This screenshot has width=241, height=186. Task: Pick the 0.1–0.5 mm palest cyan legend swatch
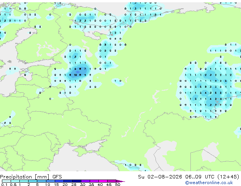tap(6, 181)
